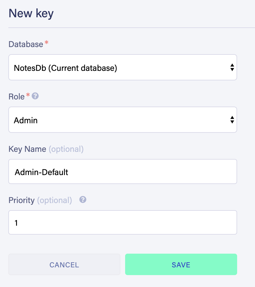Click the 'New key' heading
Screen dimensions: 255x287
point(31,14)
